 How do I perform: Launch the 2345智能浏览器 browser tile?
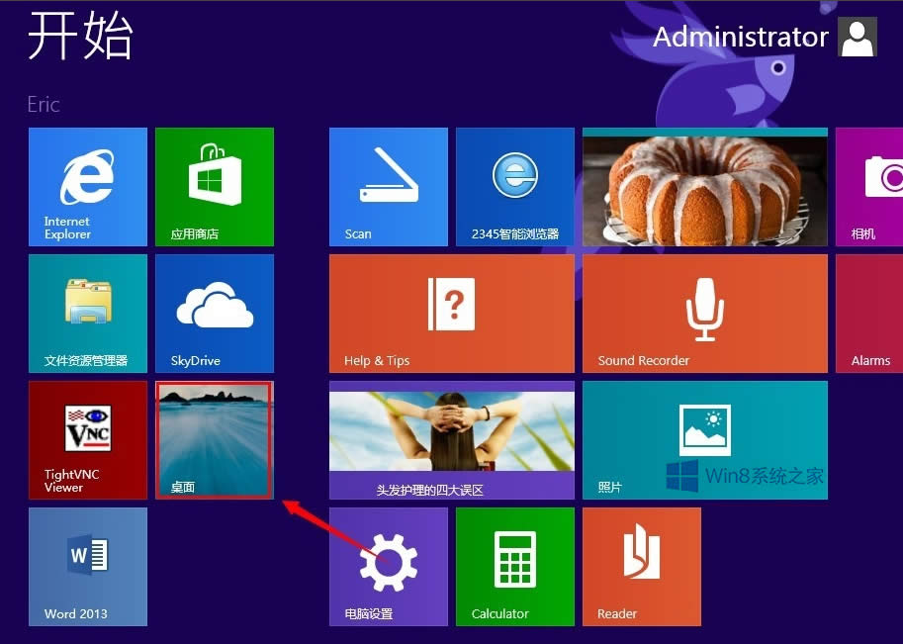(515, 187)
